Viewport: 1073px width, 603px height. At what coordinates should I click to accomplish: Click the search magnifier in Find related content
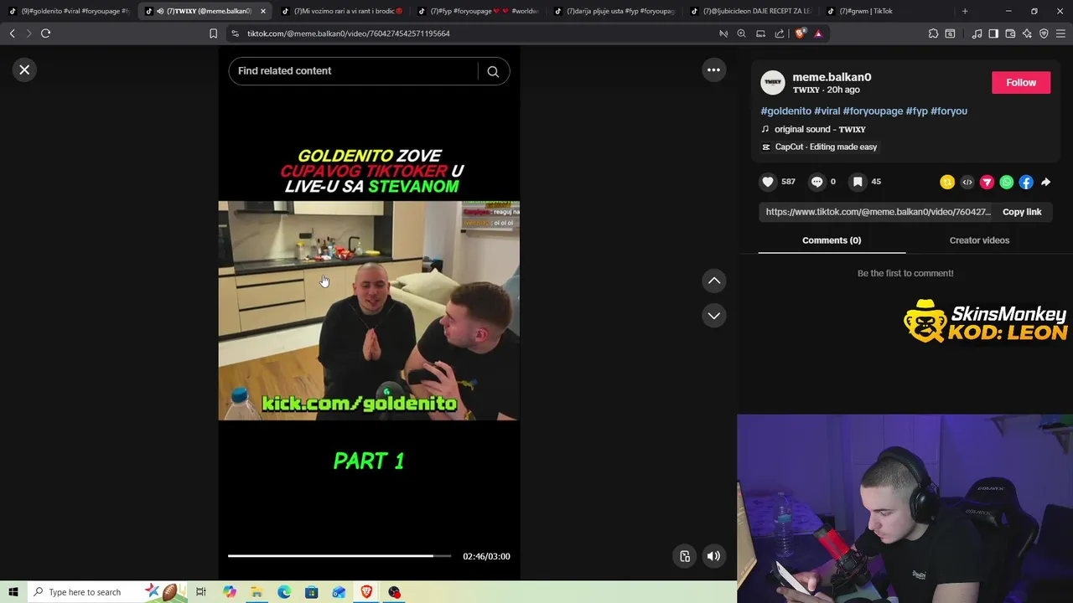click(493, 71)
